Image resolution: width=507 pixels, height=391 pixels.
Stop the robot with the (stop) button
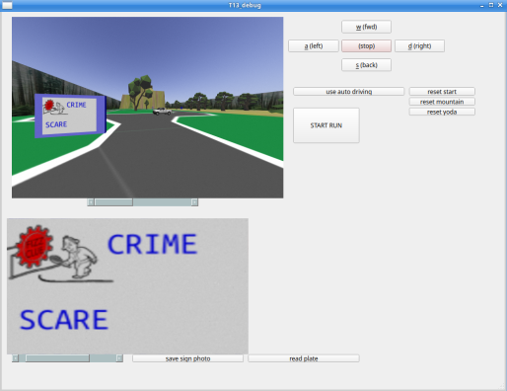point(366,46)
